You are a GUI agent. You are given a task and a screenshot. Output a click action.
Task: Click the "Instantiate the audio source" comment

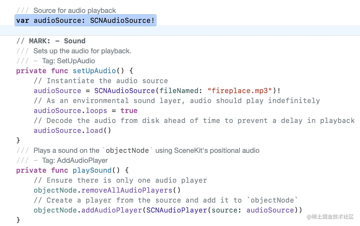107,81
